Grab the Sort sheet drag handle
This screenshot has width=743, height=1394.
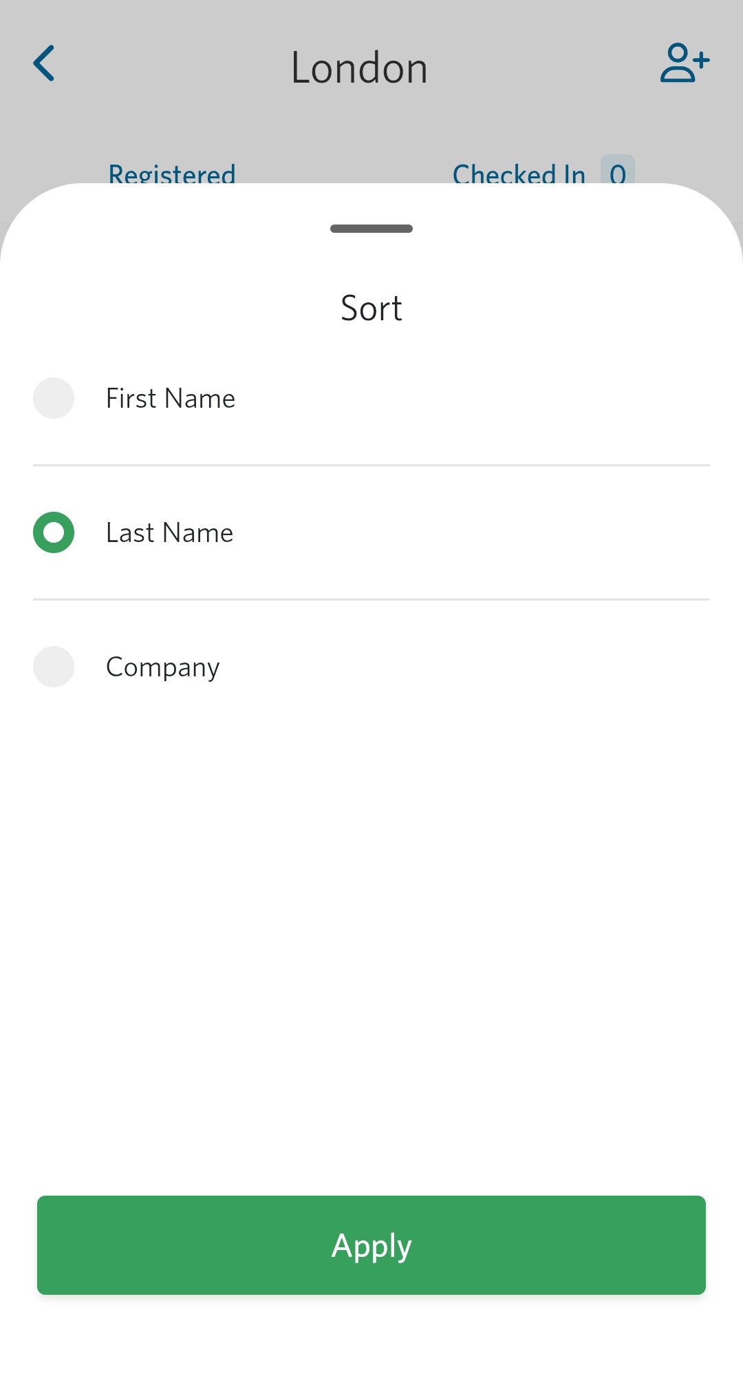coord(371,229)
